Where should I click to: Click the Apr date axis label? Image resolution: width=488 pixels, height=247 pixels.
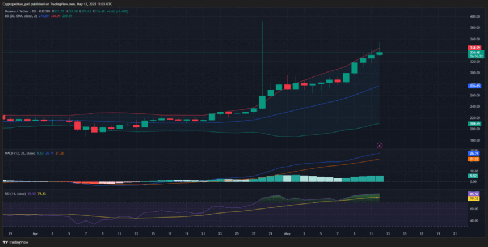click(x=35, y=233)
